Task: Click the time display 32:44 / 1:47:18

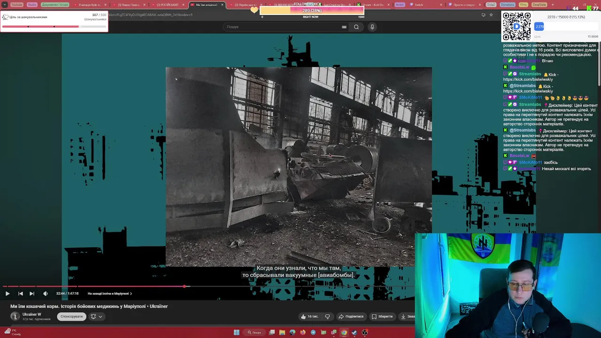Action: (x=67, y=293)
